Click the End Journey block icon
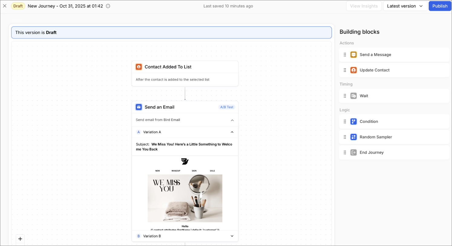 pos(353,152)
